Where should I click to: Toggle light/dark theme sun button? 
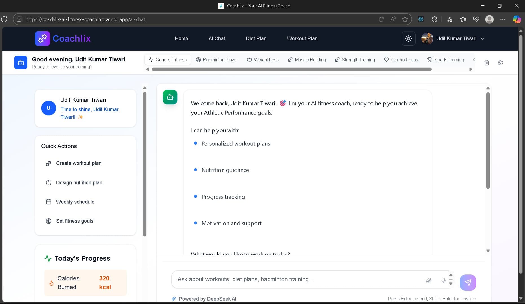pyautogui.click(x=408, y=39)
